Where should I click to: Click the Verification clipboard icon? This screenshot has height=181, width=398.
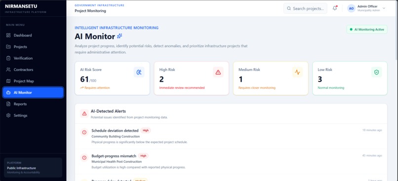point(8,58)
